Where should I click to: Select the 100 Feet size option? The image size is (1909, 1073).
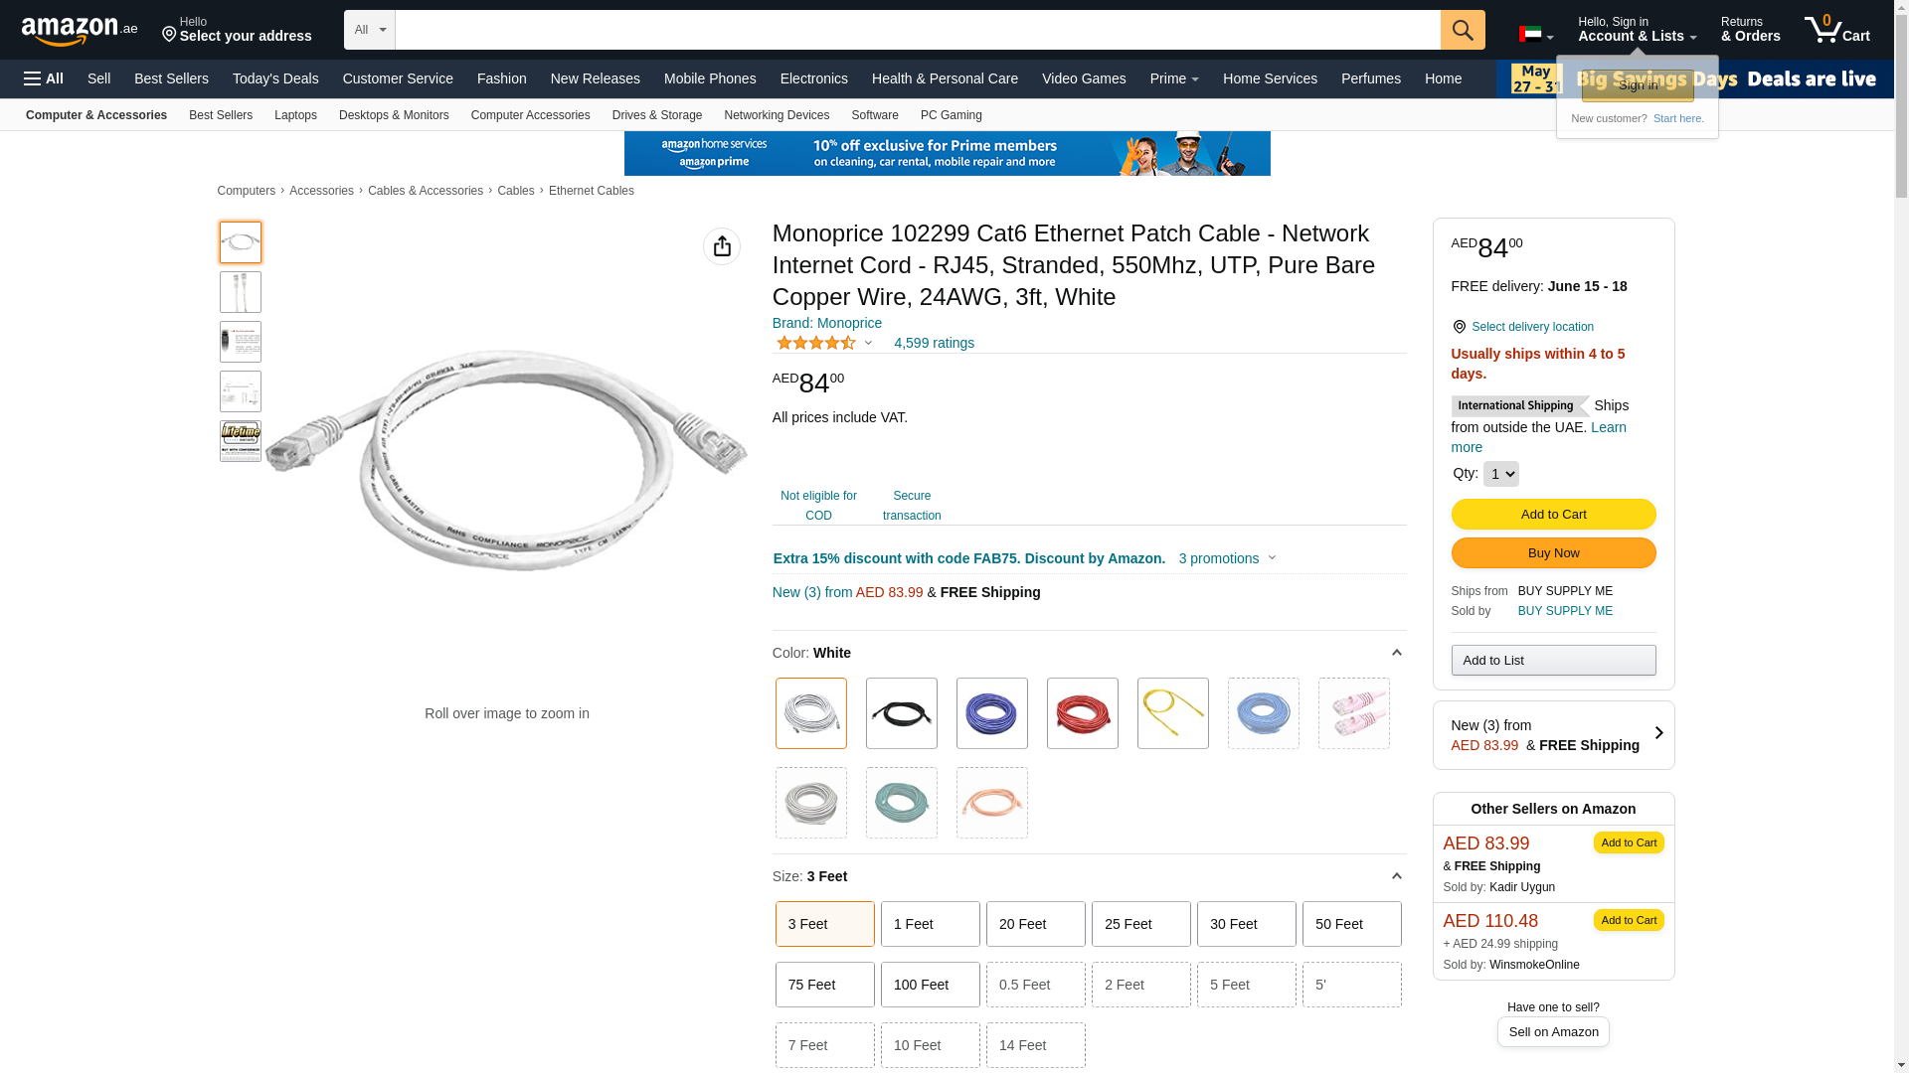930,985
